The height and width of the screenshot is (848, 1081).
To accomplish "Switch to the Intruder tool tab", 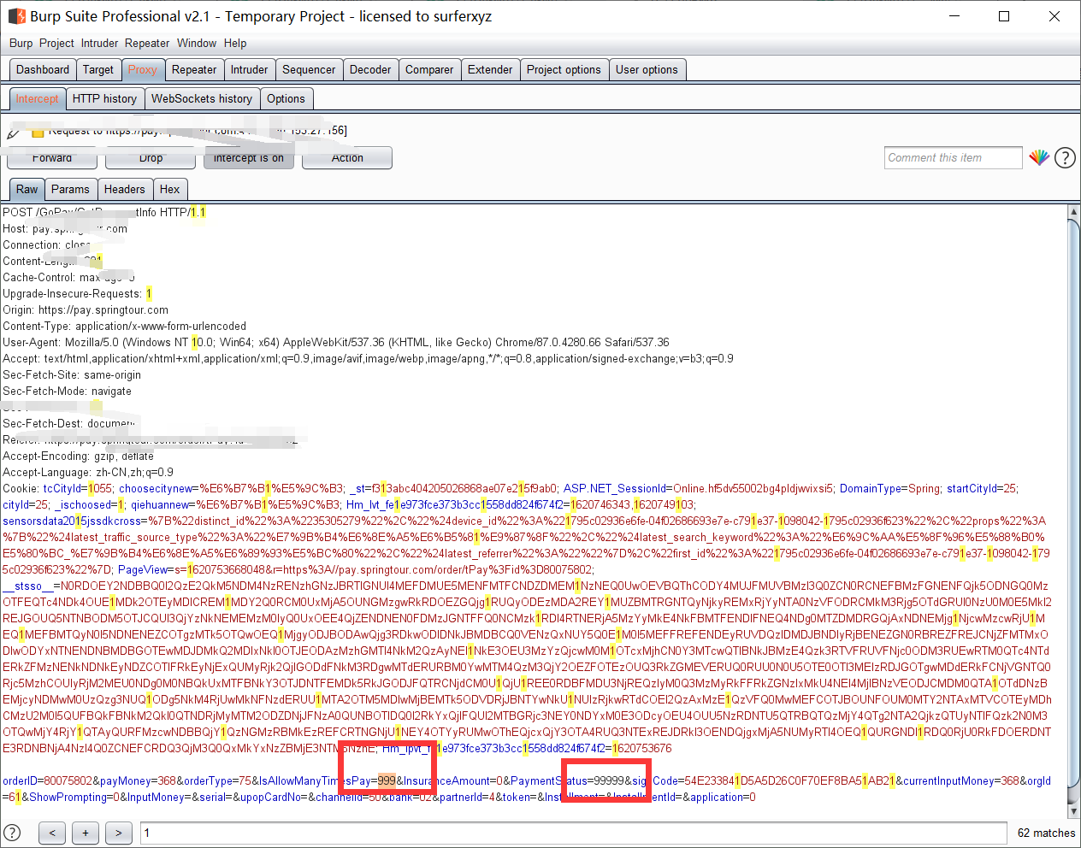I will point(250,70).
